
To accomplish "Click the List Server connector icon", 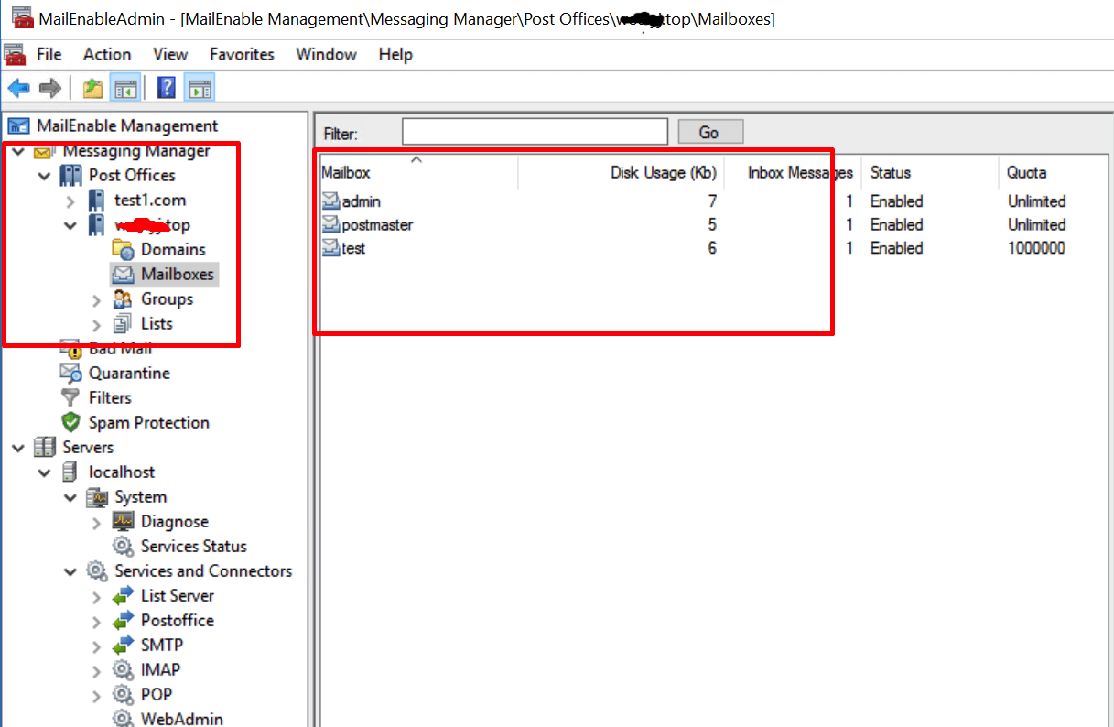I will (x=123, y=595).
